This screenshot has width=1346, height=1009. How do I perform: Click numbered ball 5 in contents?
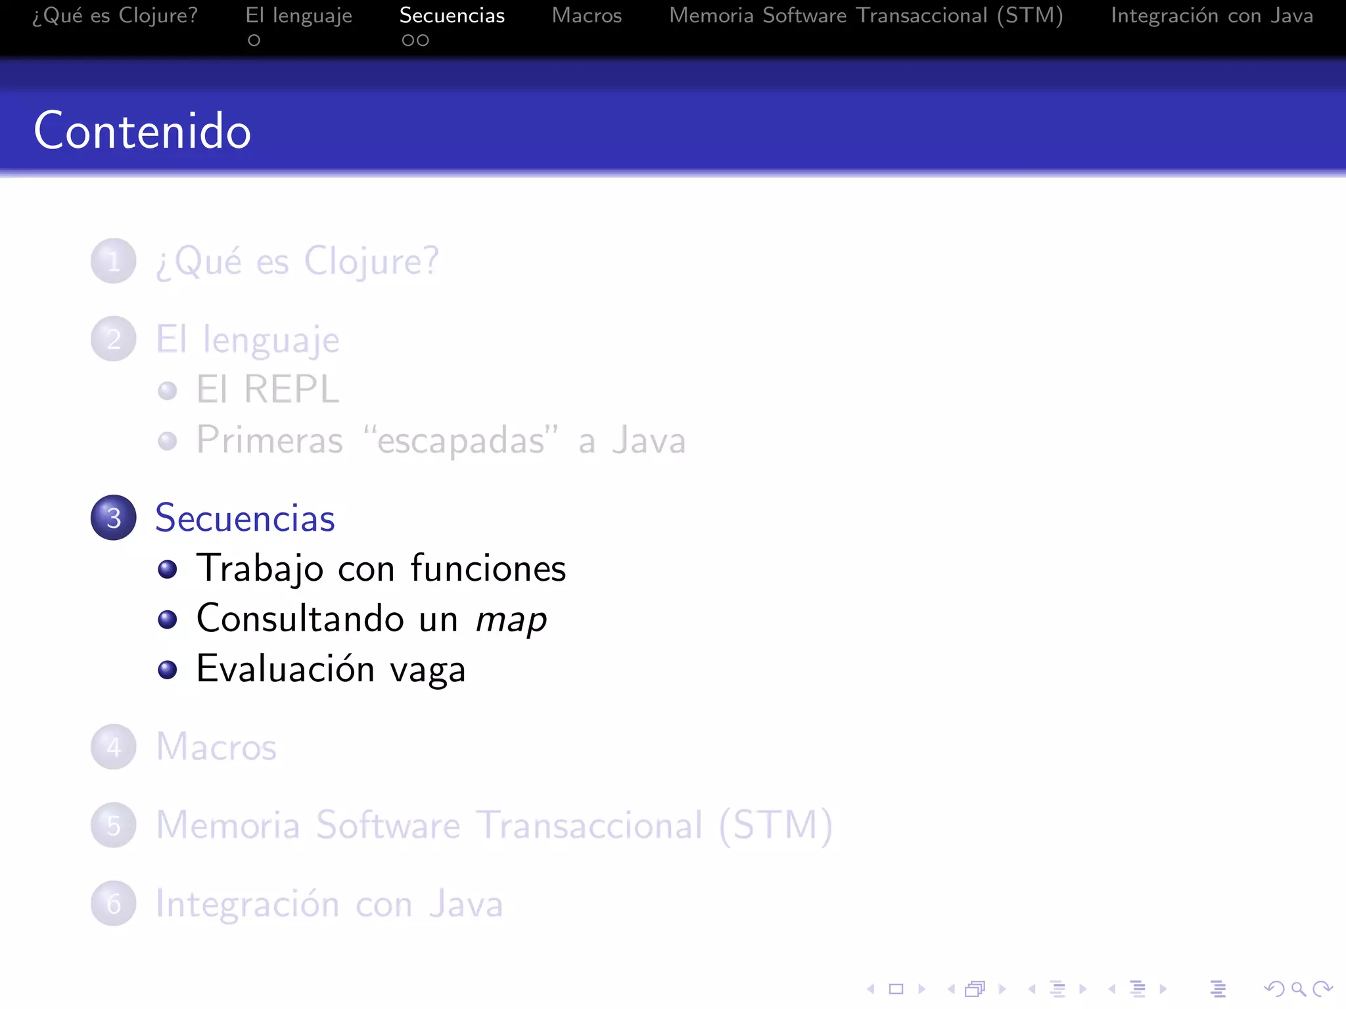coord(114,825)
